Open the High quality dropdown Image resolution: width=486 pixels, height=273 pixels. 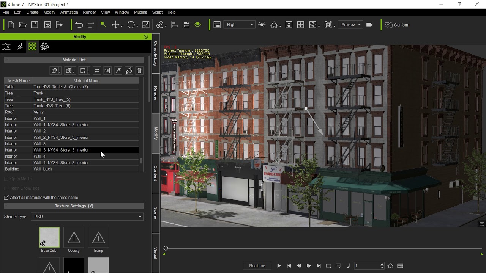[240, 25]
